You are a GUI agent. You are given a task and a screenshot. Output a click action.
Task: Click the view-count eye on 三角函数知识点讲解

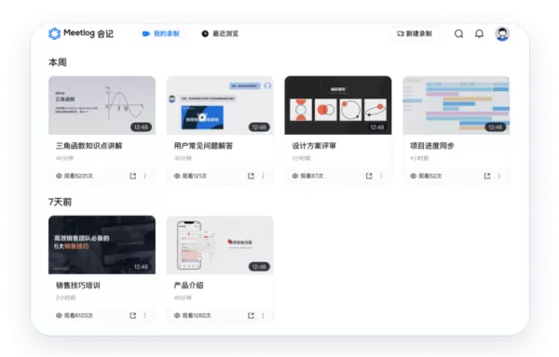[x=60, y=176]
